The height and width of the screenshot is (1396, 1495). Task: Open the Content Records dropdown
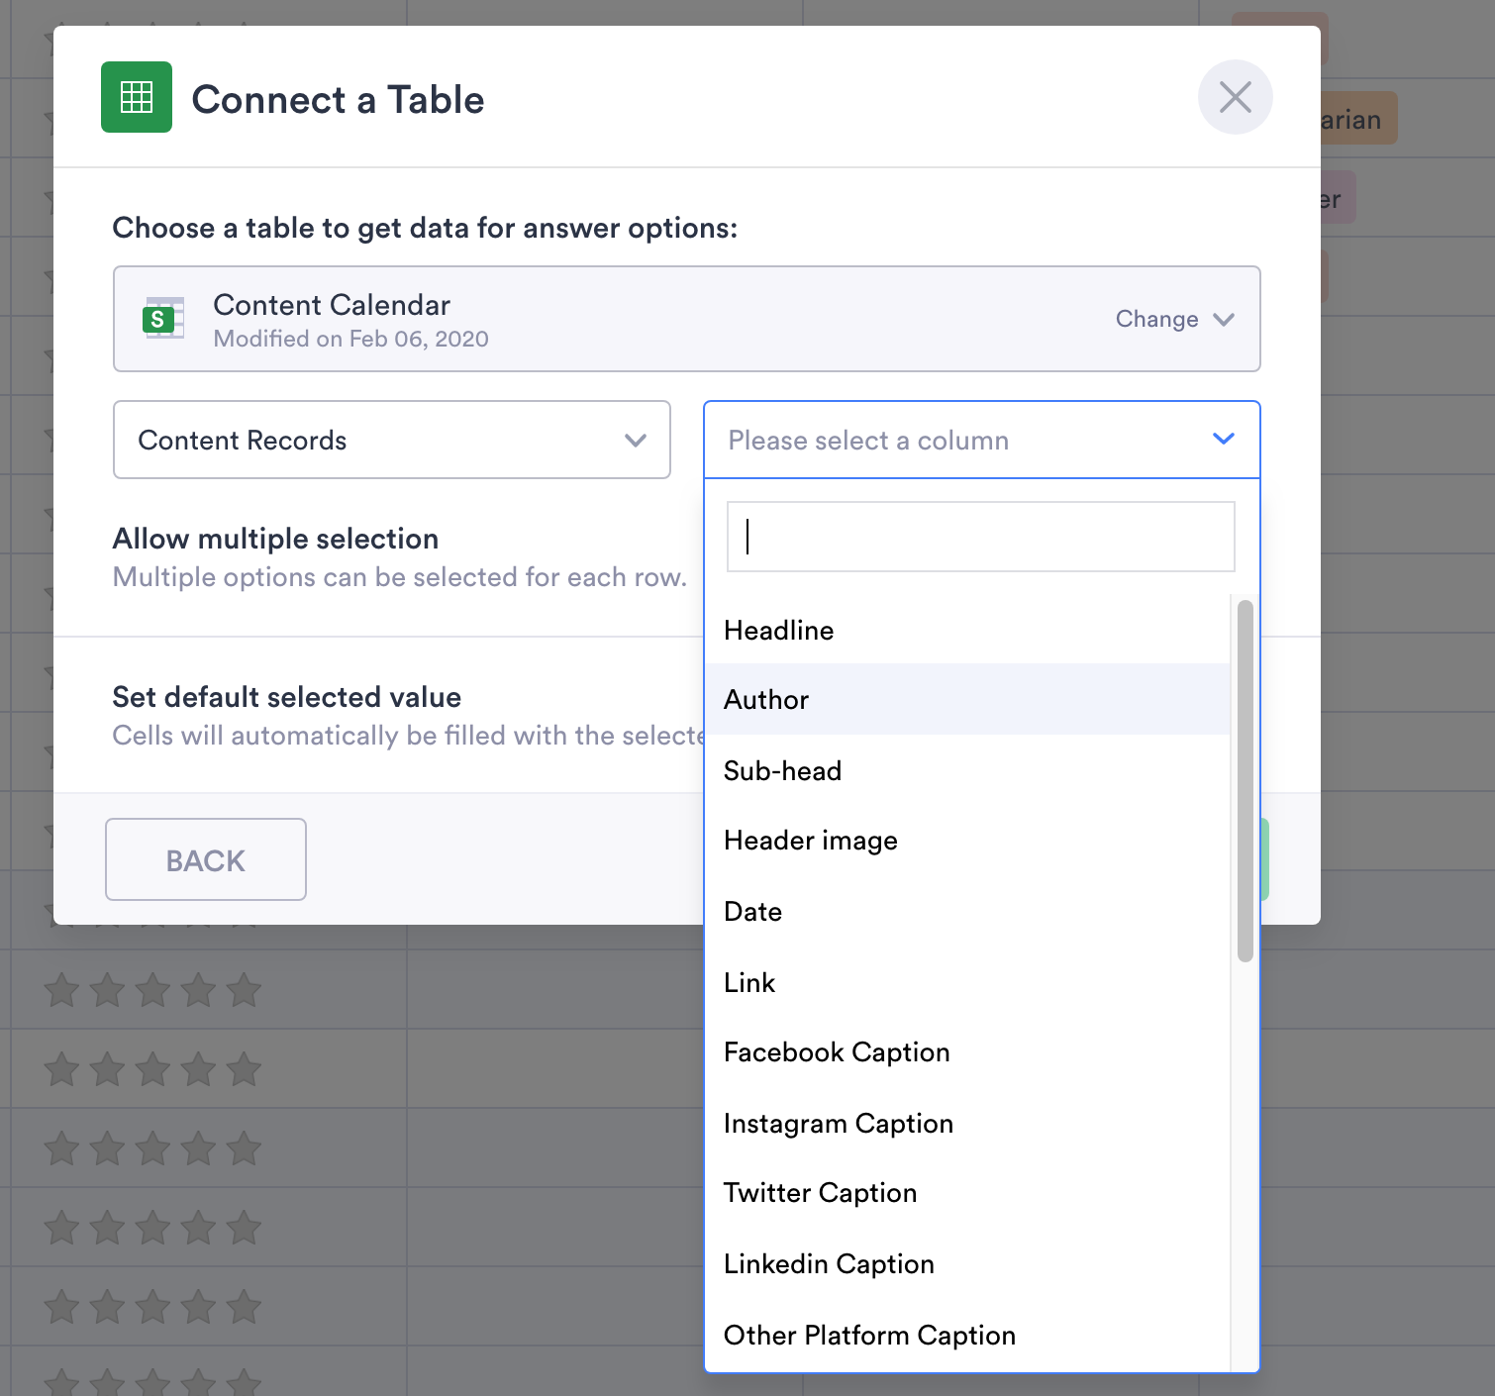[391, 440]
